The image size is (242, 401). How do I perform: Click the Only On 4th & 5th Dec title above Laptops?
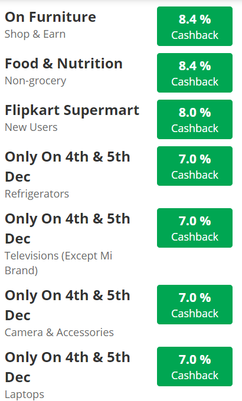click(68, 367)
